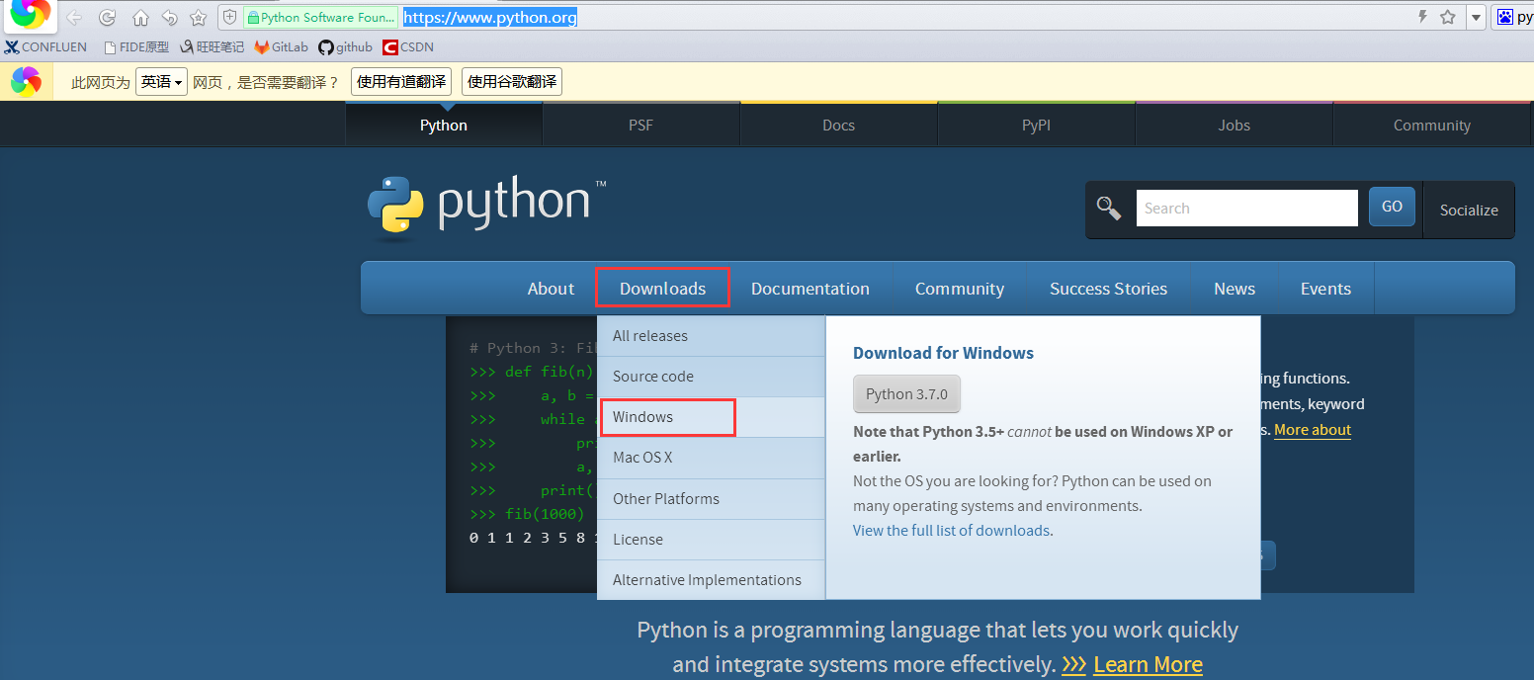
Task: Click the magnifier icon beside Search field
Action: 1109,209
